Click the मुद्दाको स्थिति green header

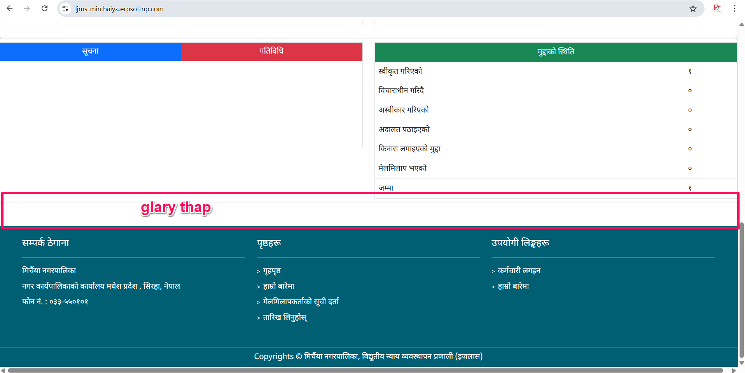pos(556,52)
